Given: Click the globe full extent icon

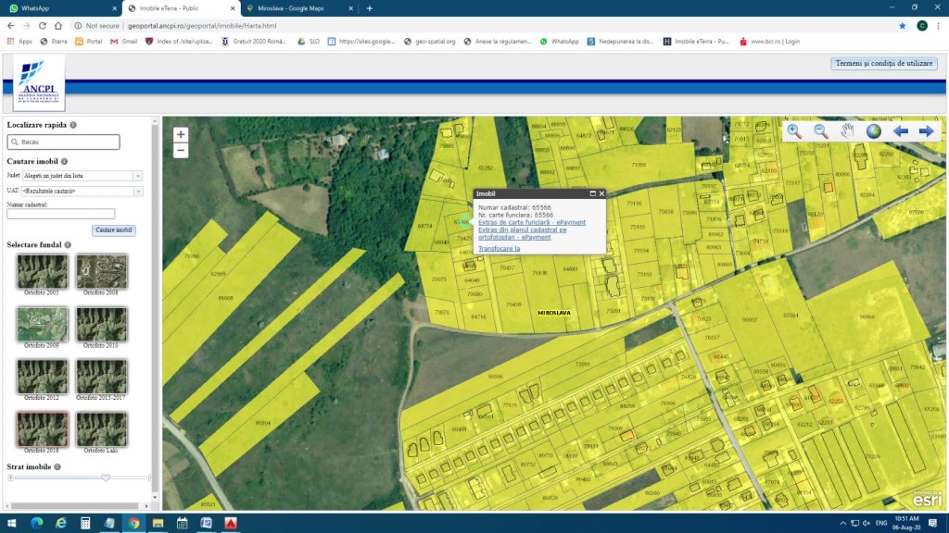Looking at the screenshot, I should [874, 131].
